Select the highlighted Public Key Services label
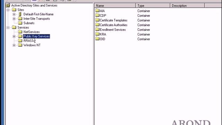Viewport: 222px width, 125px height. [36, 36]
